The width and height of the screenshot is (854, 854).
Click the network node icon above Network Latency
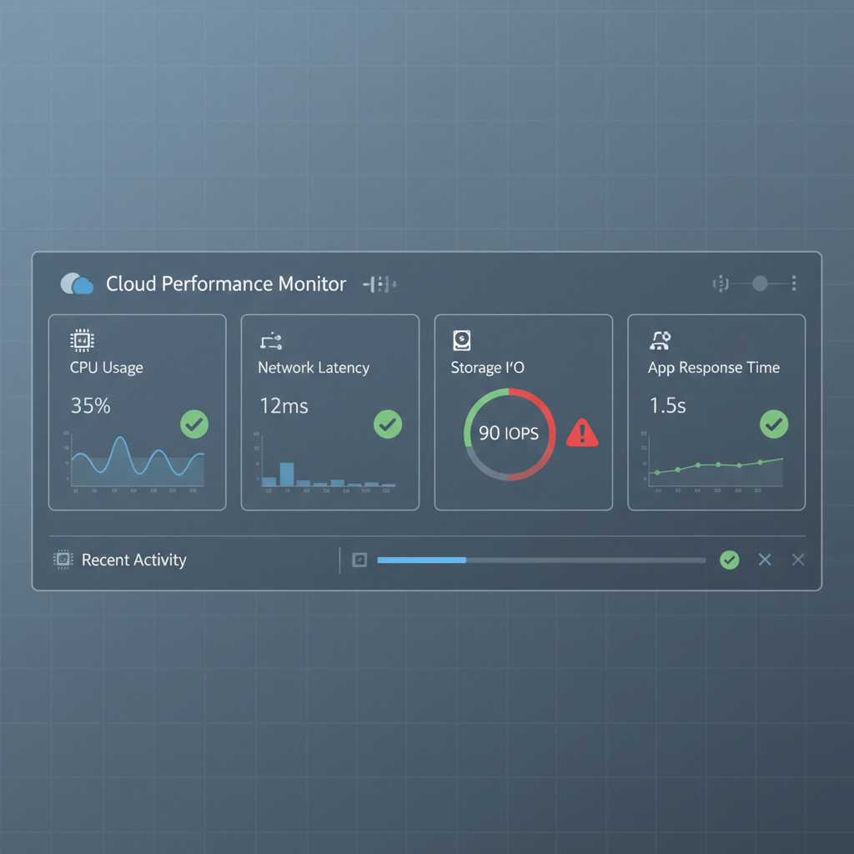[271, 340]
